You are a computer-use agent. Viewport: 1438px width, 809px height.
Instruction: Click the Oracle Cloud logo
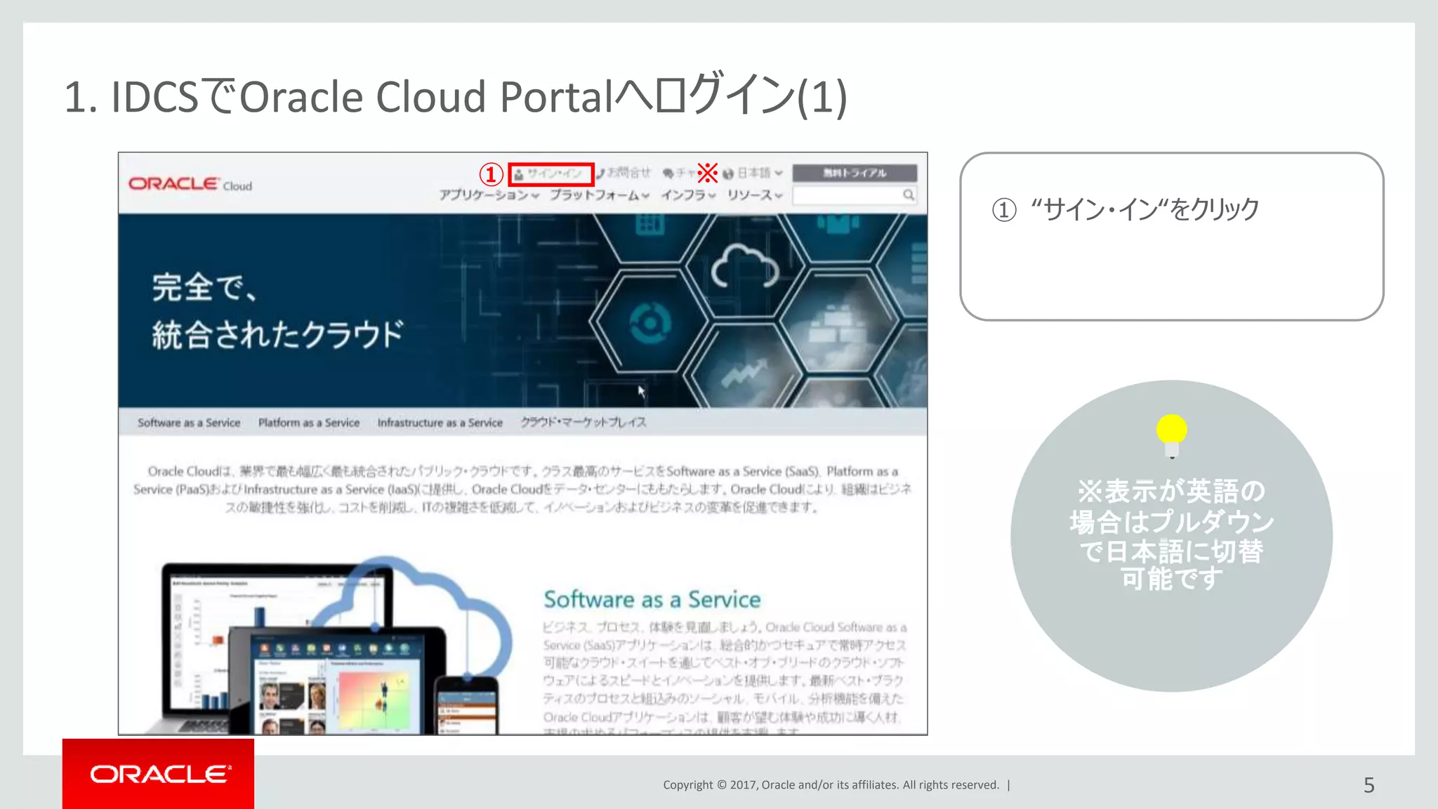(190, 185)
